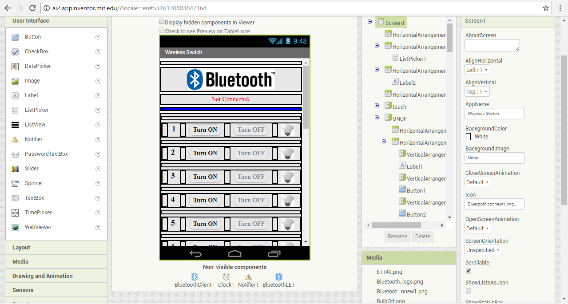This screenshot has height=304, width=568.
Task: Bookmark this page with the star icon
Action: 546,8
